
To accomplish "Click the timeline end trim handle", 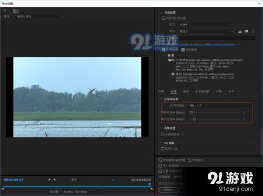I will (151, 189).
